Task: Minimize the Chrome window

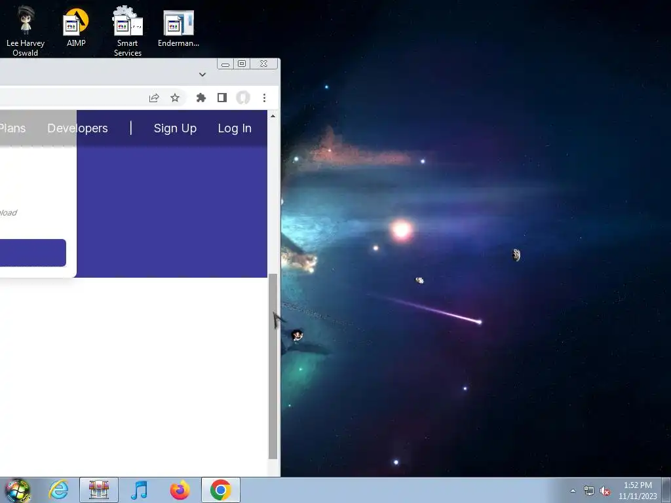Action: coord(225,64)
